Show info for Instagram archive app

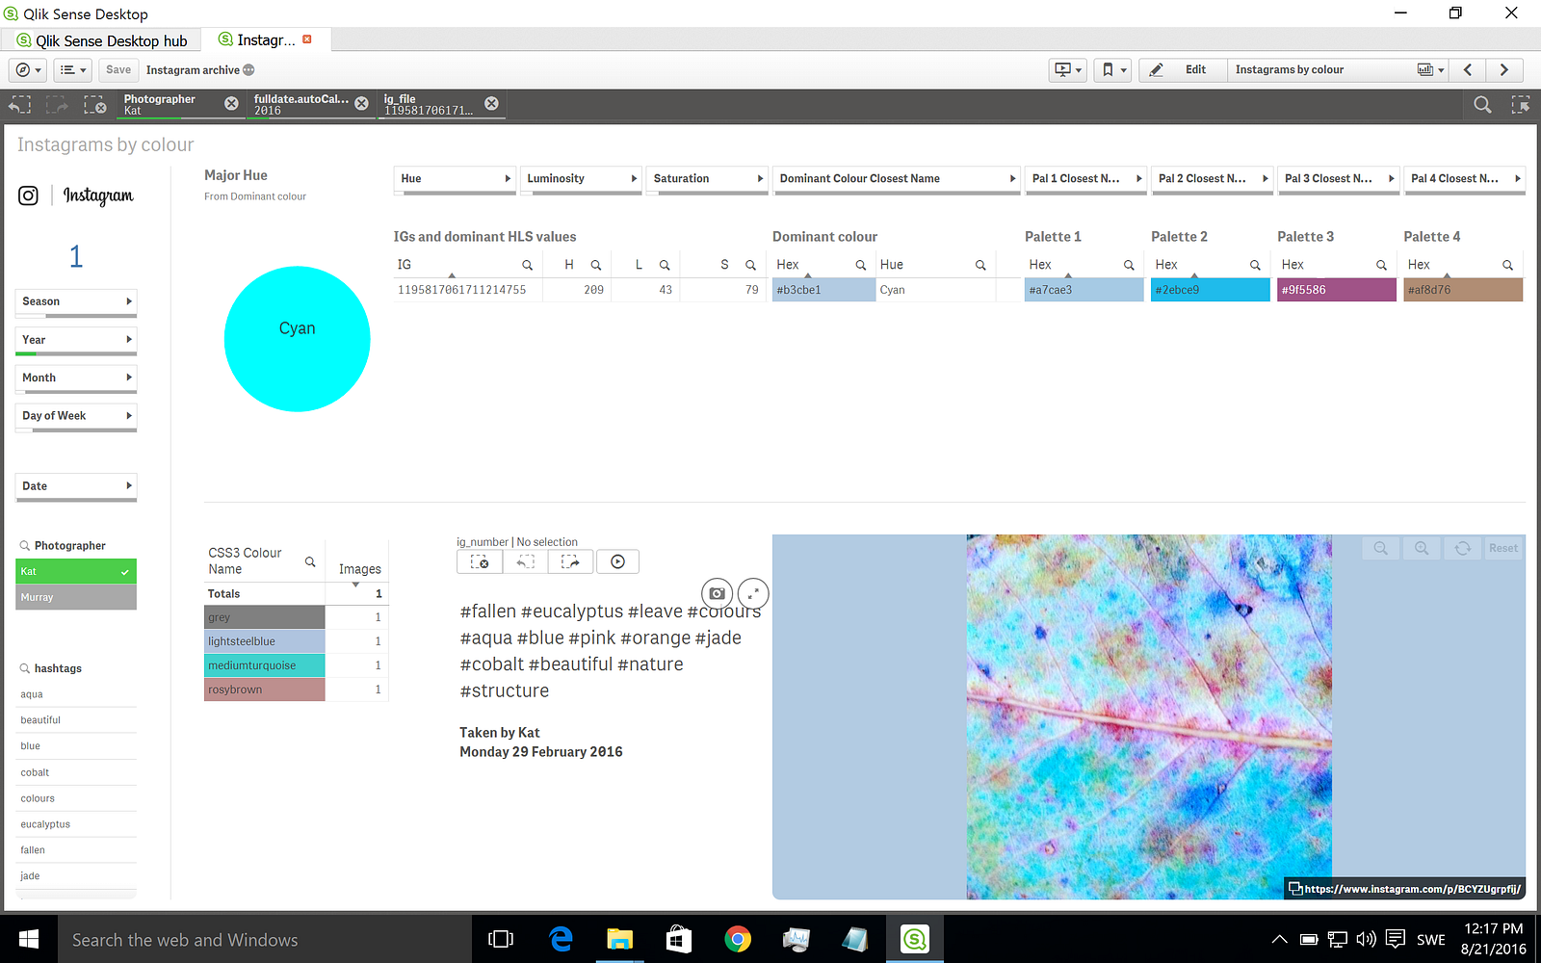(x=248, y=70)
